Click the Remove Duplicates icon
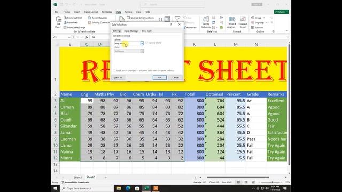The height and width of the screenshot is (192, 342). point(214,22)
